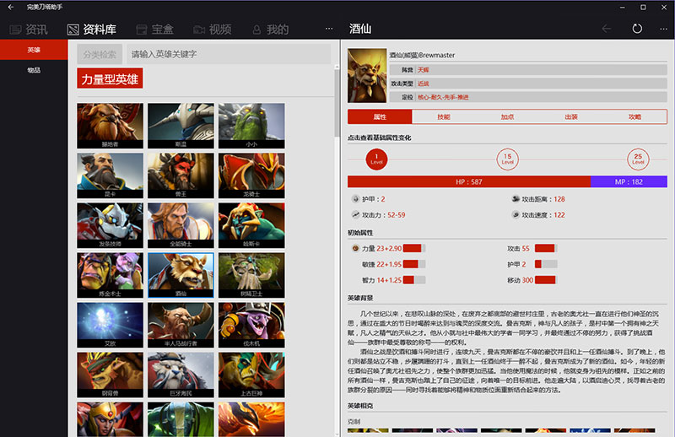Click the 攻击力 attack damage icon
This screenshot has width=675, height=437.
pyautogui.click(x=355, y=214)
